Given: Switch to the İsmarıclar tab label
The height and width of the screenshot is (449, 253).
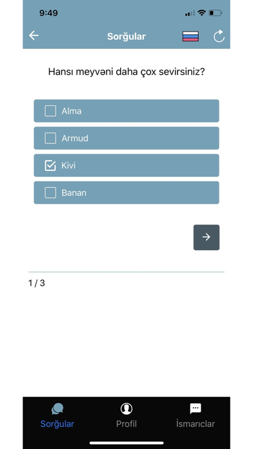Looking at the screenshot, I should click(x=196, y=424).
